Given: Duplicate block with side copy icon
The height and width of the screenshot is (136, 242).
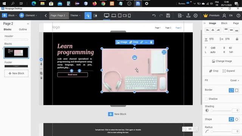Looking at the screenshot, I should (41, 73).
